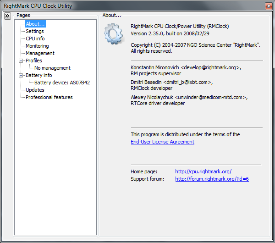The image size is (275, 243).
Task: Open the End-User License Agreement link
Action: pyautogui.click(x=162, y=142)
